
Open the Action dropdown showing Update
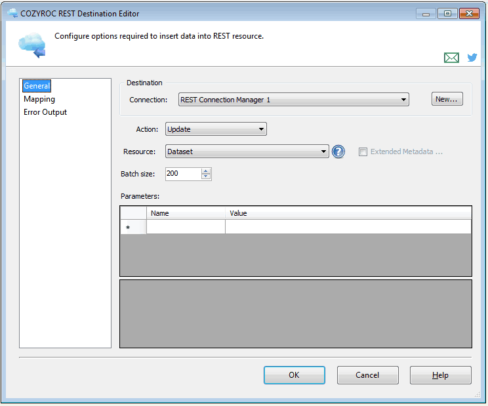[216, 129]
